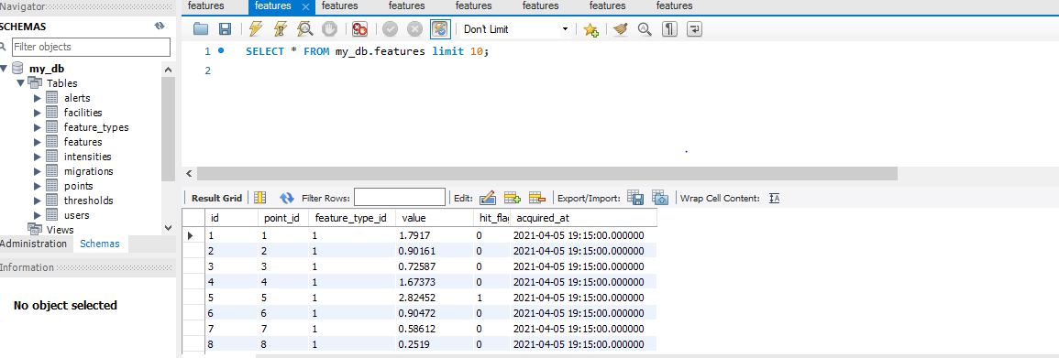Select the alerts table icon
Screen dimensions: 1059x358
click(52, 98)
